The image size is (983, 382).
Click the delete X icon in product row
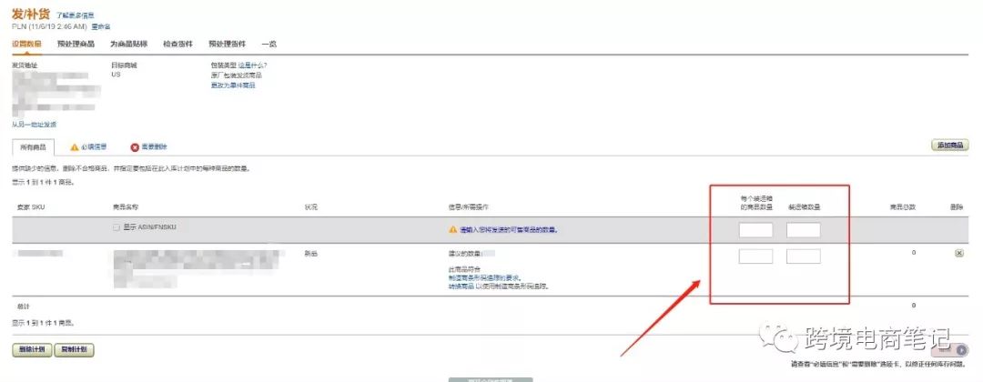pos(958,253)
